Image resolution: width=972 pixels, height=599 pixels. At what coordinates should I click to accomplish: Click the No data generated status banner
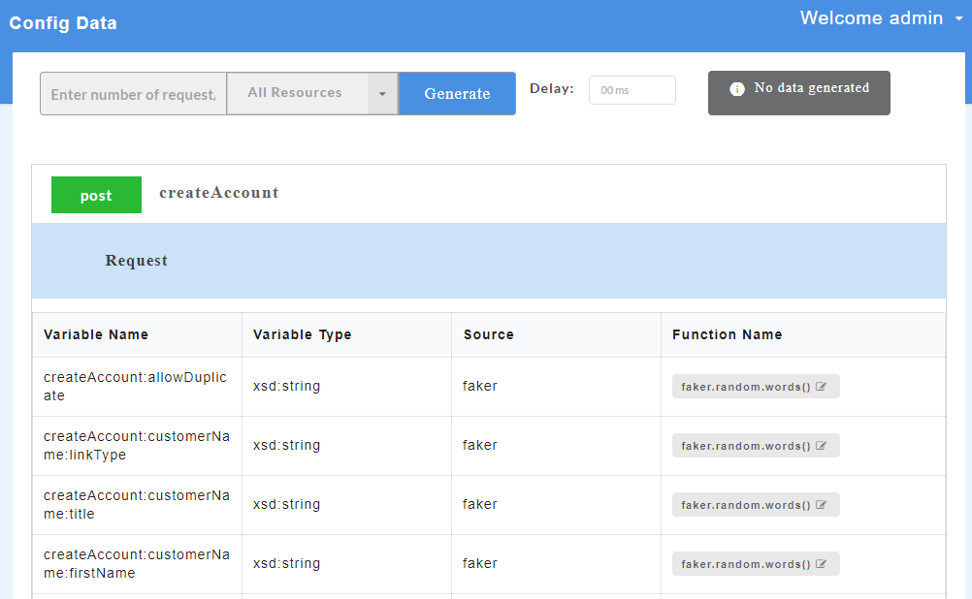tap(798, 92)
